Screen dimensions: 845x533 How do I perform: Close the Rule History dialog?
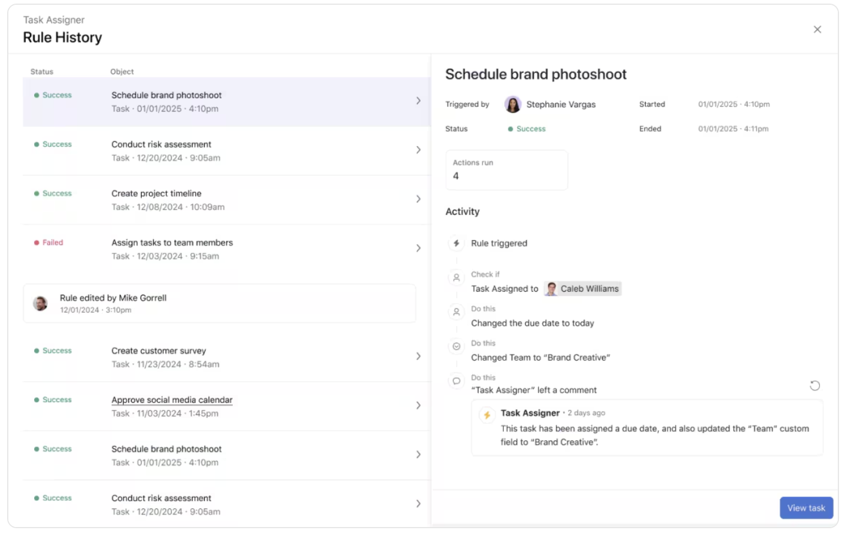click(817, 29)
